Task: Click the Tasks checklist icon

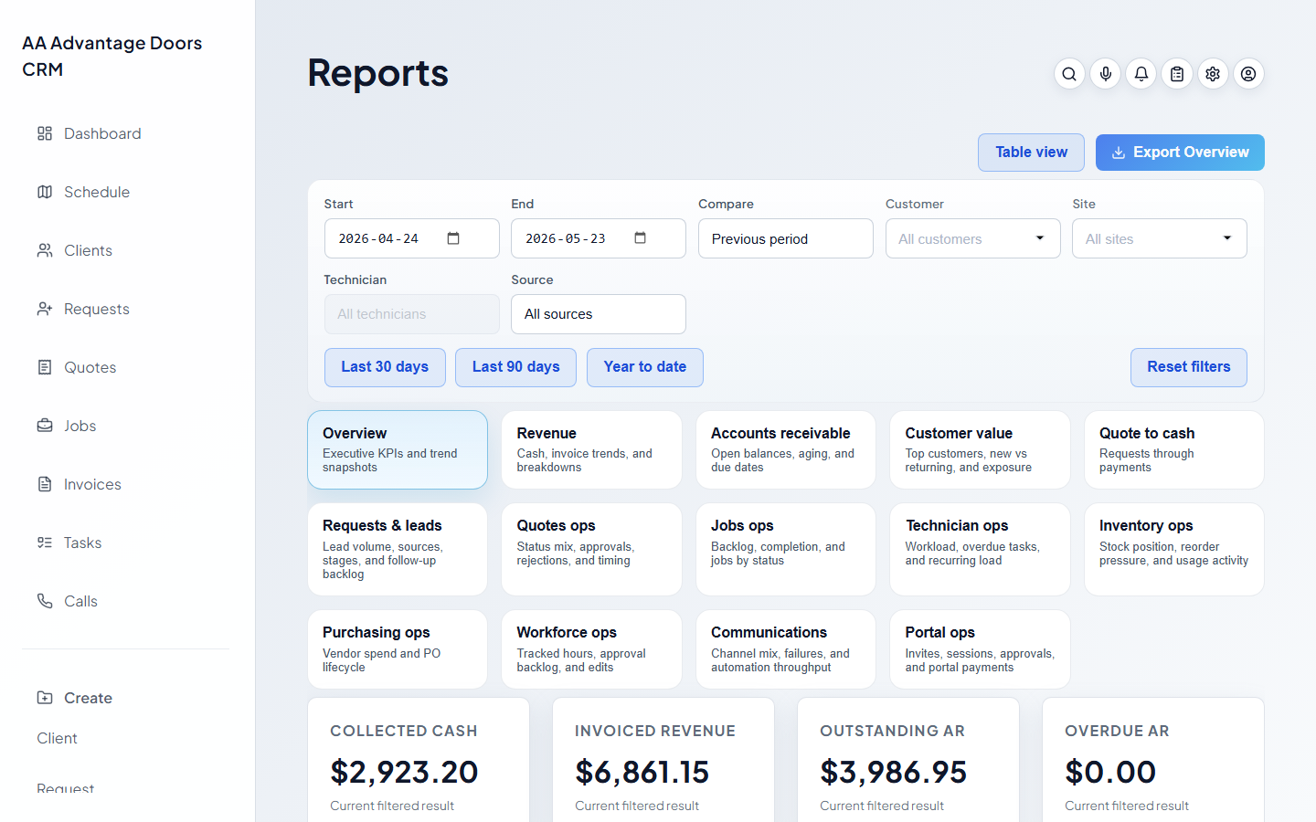Action: 45,543
